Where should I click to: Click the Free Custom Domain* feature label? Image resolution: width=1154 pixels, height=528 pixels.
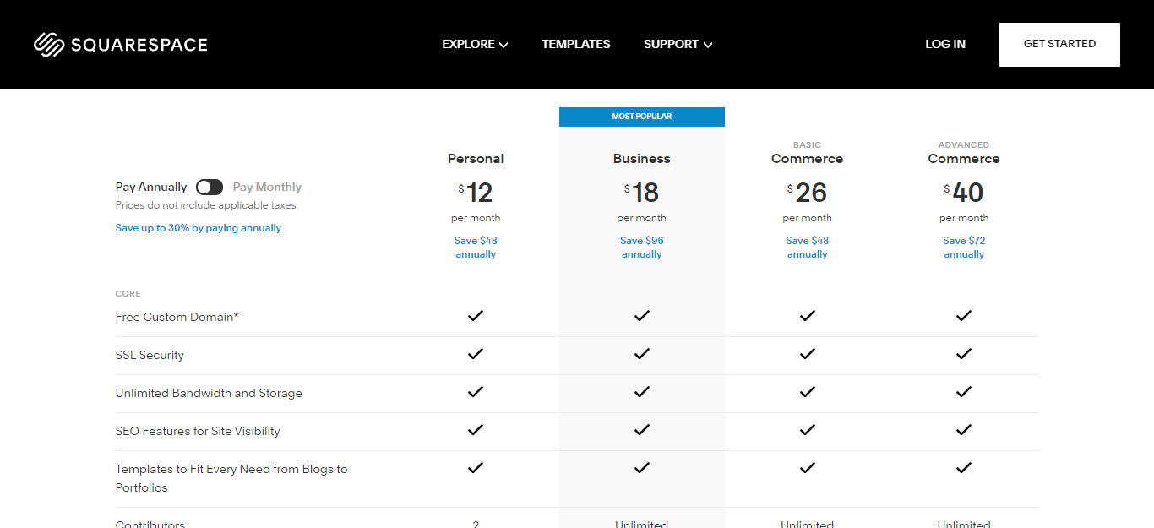[x=177, y=317]
